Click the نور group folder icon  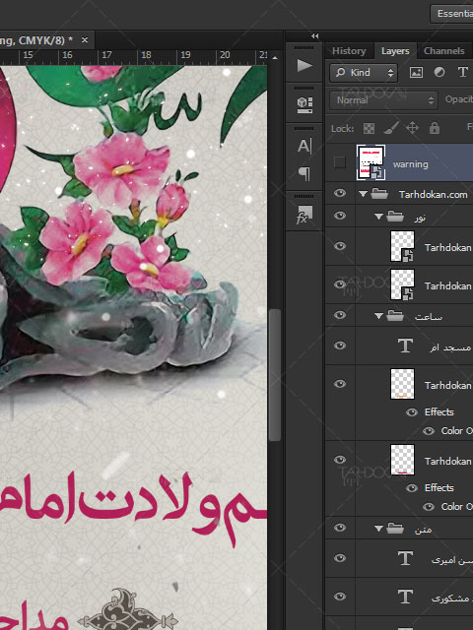[395, 217]
